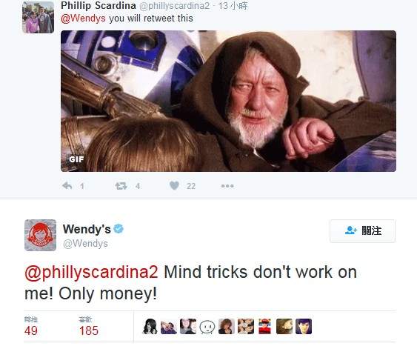Click the Wendy's verified badge
This screenshot has width=417, height=349.
(x=119, y=229)
